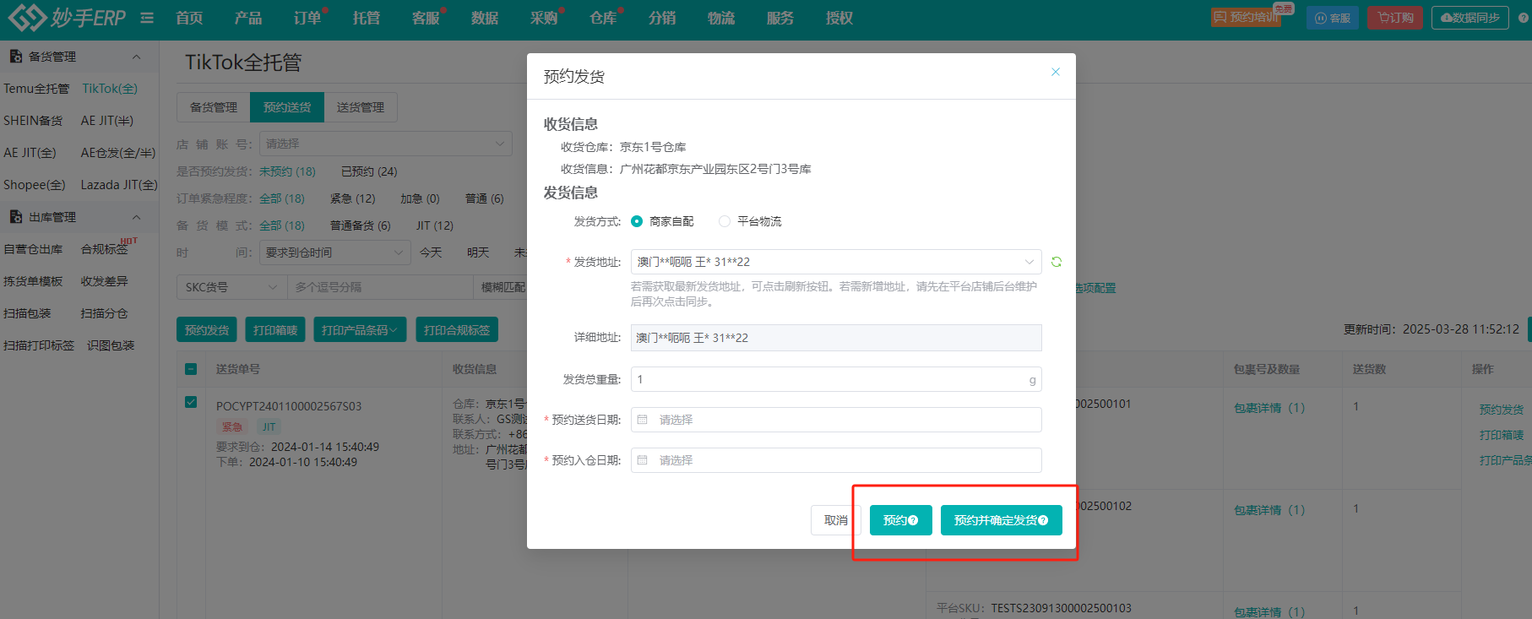Click the 预约培训 button
The image size is (1532, 619).
pyautogui.click(x=1247, y=17)
